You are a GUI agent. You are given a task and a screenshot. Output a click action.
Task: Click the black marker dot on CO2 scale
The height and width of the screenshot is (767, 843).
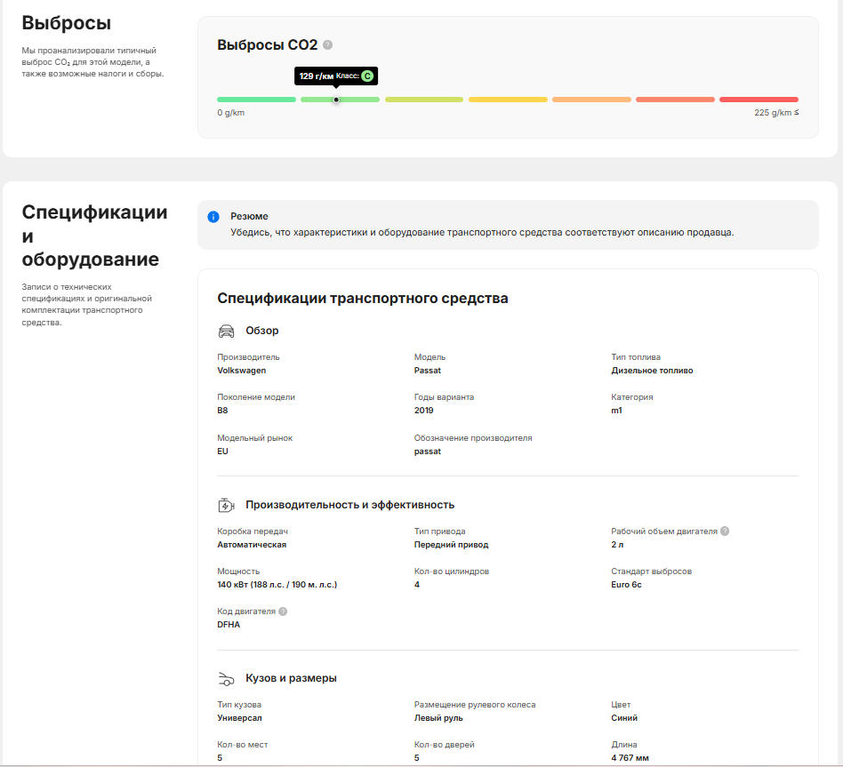336,100
